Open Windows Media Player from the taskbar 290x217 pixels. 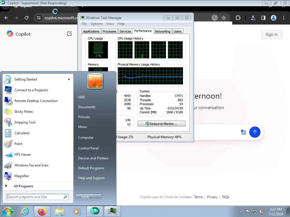click(76, 211)
